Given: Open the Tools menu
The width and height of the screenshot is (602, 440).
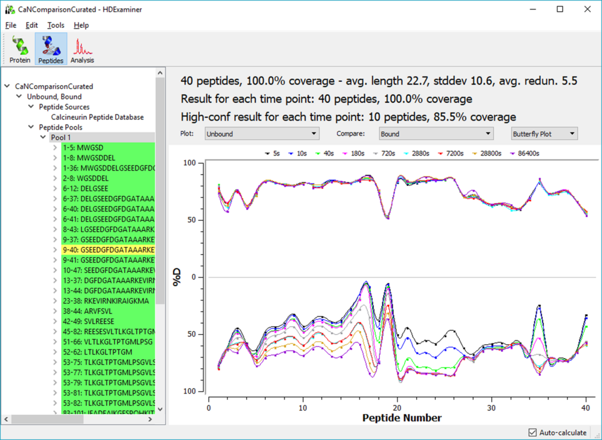Looking at the screenshot, I should pyautogui.click(x=56, y=25).
